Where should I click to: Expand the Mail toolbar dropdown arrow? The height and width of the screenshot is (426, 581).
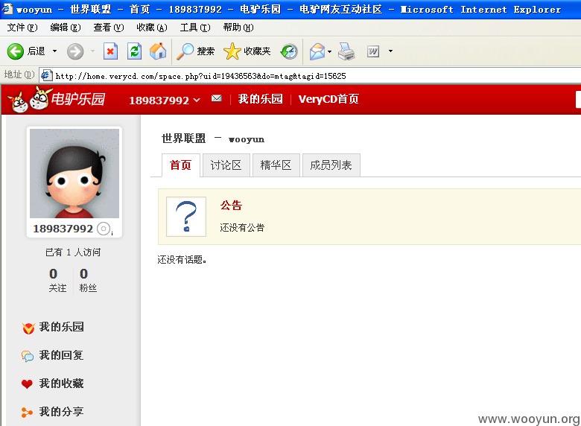[329, 51]
